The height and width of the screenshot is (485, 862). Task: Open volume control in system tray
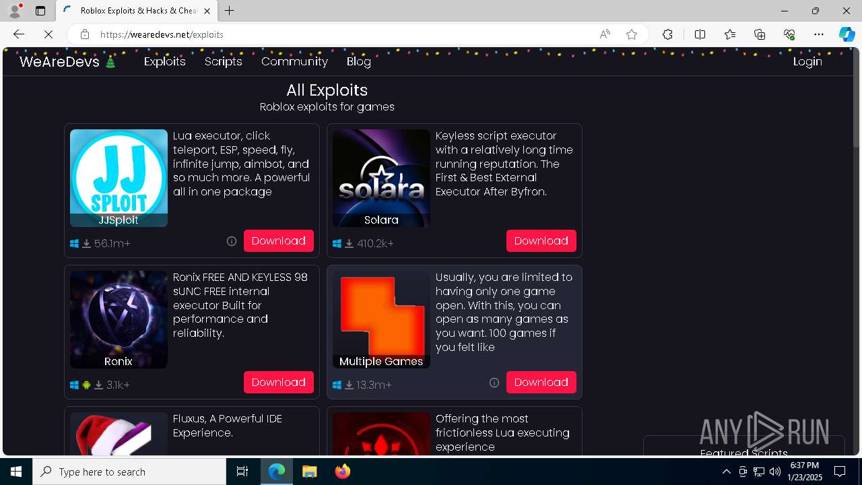click(x=775, y=472)
